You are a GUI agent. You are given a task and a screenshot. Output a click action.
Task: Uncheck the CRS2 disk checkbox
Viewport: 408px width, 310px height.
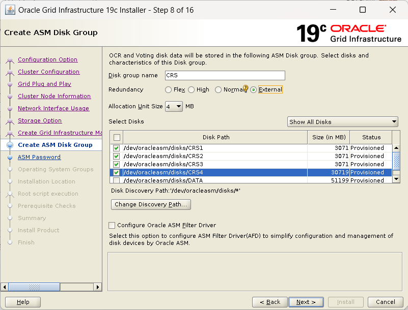tap(116, 156)
